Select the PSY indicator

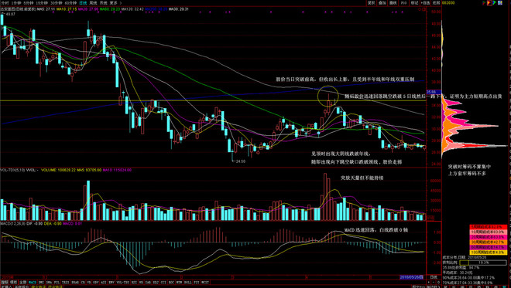pos(196,283)
